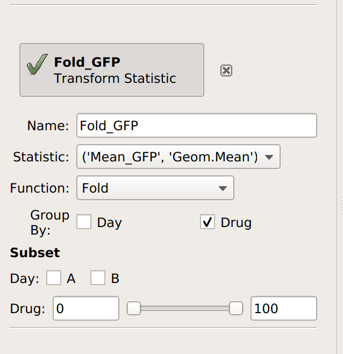Click the Drug minimum value field
The height and width of the screenshot is (354, 343).
pos(86,308)
